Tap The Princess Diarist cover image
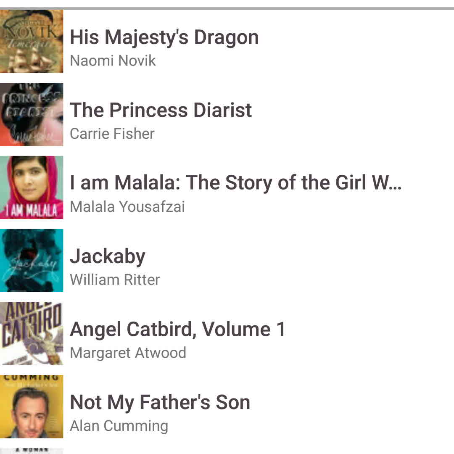Viewport: 454px width, 454px height. pos(32,114)
